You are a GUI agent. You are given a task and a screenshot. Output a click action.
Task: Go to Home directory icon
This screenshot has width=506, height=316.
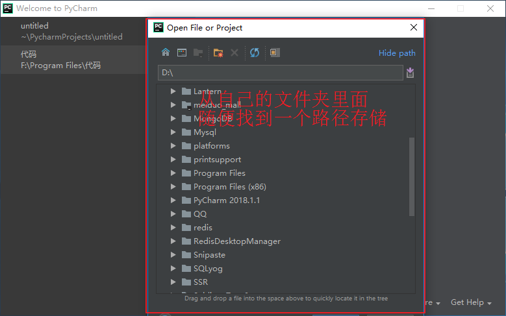[166, 53]
